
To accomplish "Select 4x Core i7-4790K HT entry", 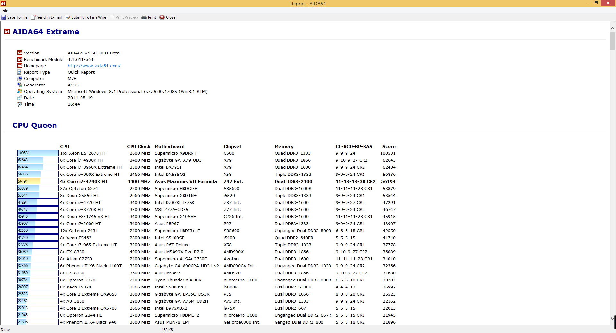I will pyautogui.click(x=84, y=181).
